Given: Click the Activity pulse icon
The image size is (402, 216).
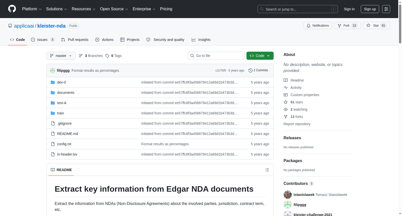Looking at the screenshot, I should [286, 88].
